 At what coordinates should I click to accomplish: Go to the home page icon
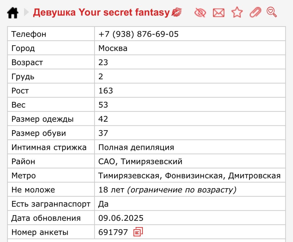click(13, 13)
